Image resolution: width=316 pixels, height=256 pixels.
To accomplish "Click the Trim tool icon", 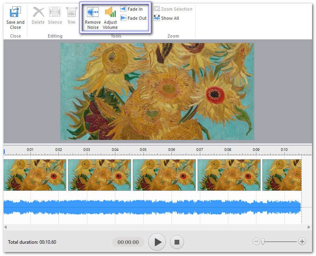I will 71,13.
